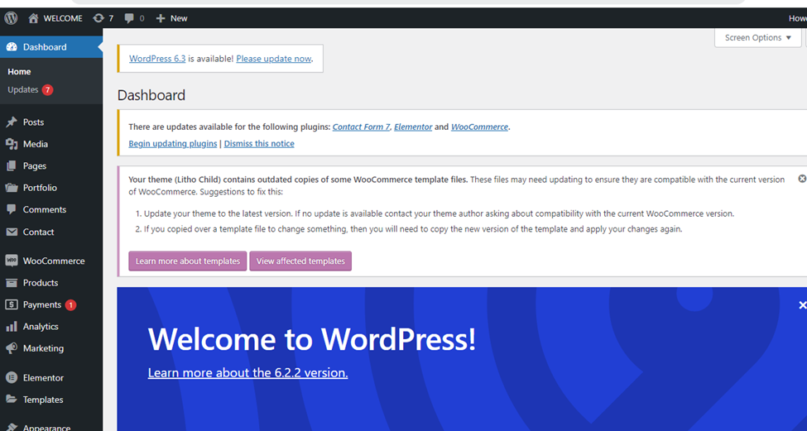
Task: Select the Portfolio menu label
Action: pos(40,188)
